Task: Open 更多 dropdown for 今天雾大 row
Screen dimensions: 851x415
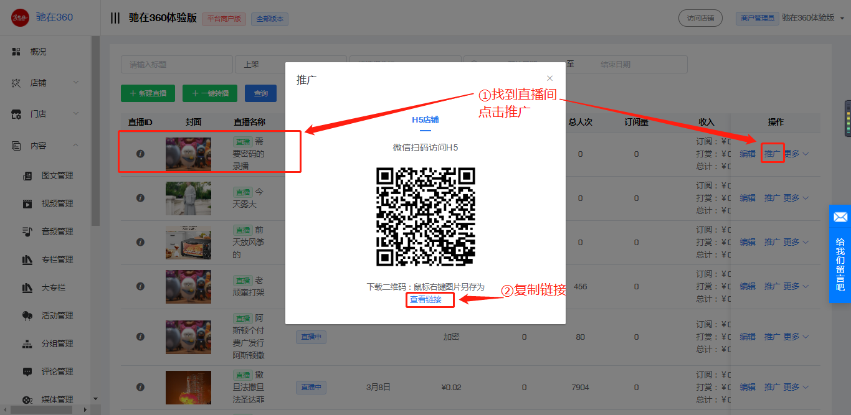Action: [796, 198]
